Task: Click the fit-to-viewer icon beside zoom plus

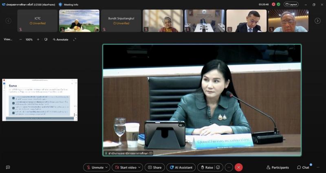Action: pos(46,39)
